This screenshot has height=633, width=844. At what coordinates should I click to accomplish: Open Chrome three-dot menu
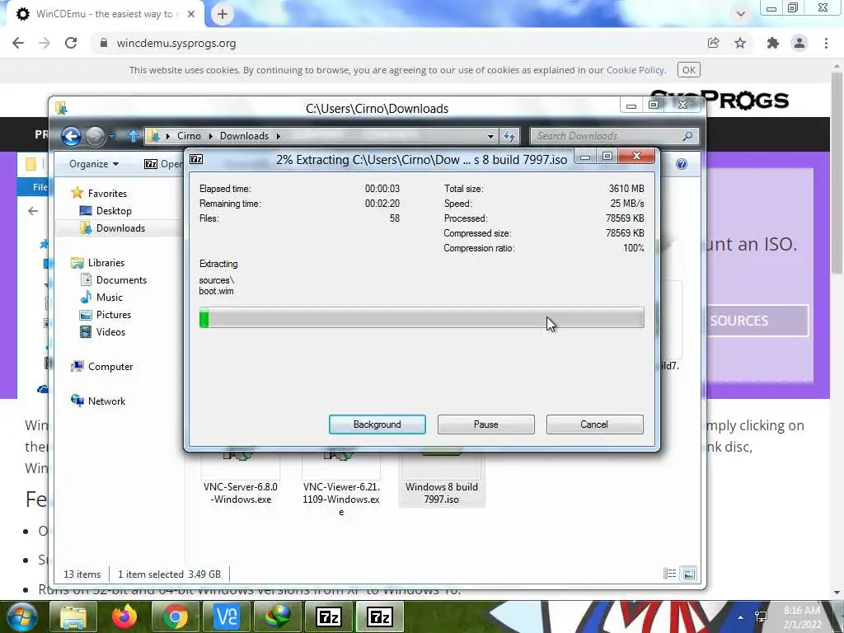pyautogui.click(x=826, y=43)
